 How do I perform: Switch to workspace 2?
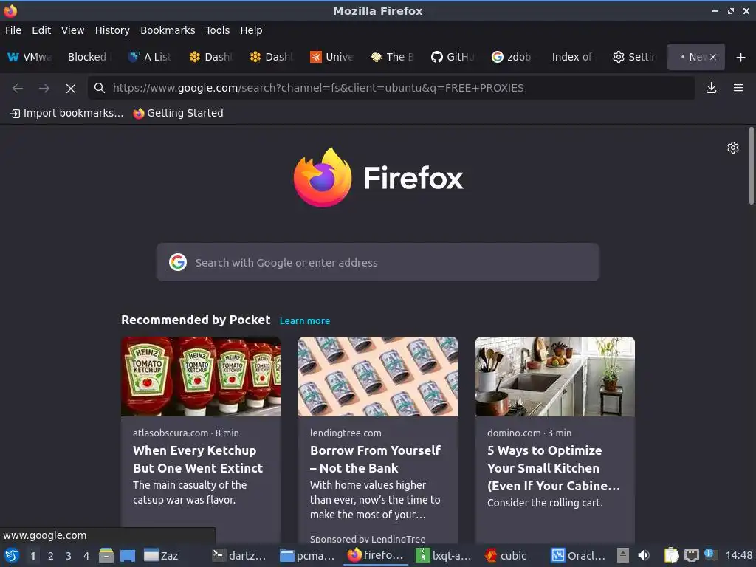coord(50,556)
